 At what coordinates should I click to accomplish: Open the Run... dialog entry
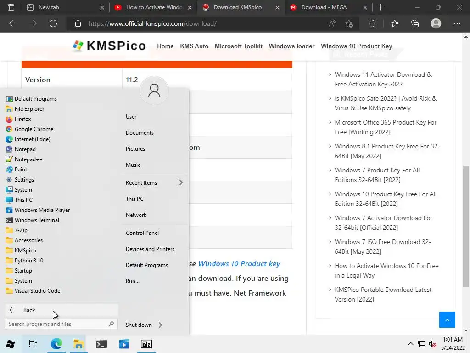coord(133,281)
